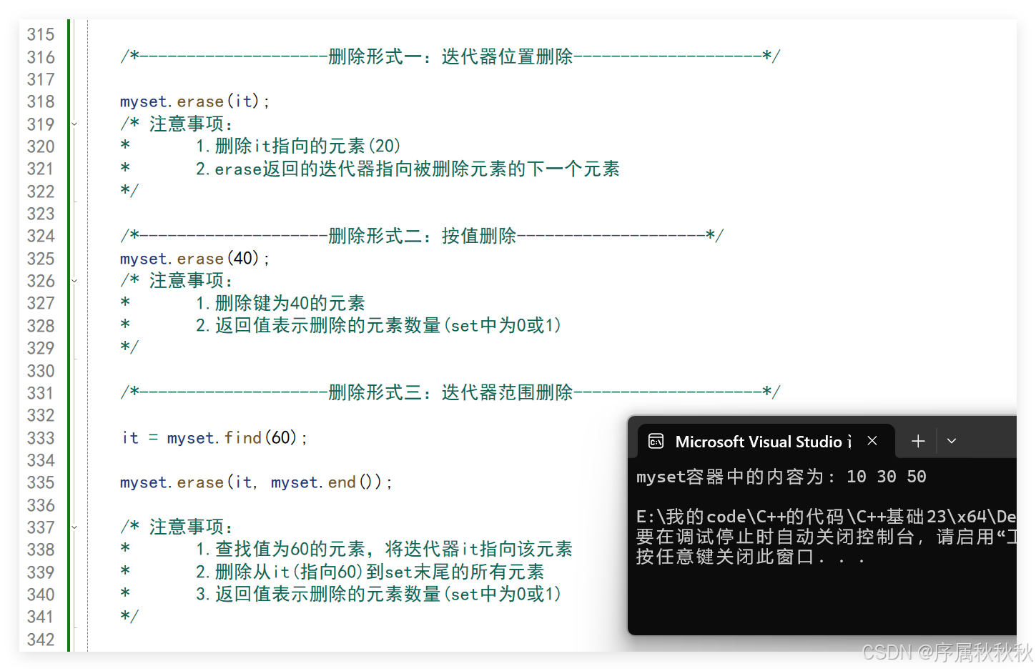Screen dimensions: 1036x671
Task: Click the code myset.erase(40);
Action: coord(194,258)
